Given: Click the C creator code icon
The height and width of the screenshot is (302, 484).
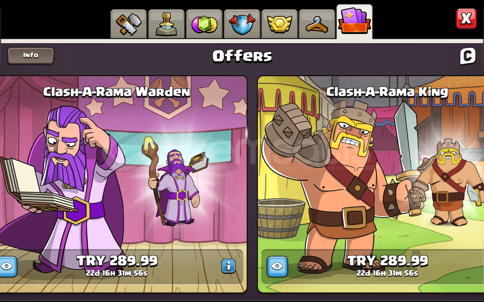Looking at the screenshot, I should tap(467, 56).
